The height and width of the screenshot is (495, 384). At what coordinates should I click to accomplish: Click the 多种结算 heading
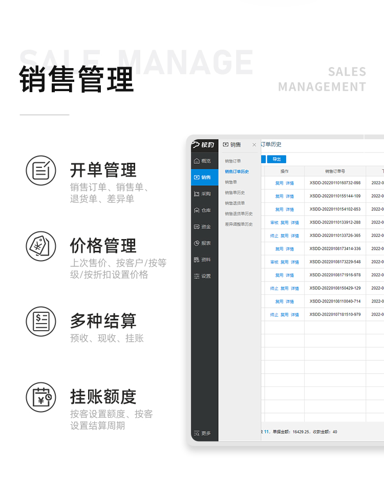click(103, 321)
